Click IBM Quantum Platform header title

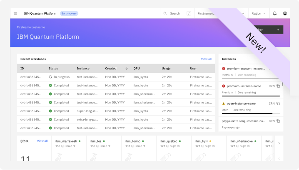point(40,13)
